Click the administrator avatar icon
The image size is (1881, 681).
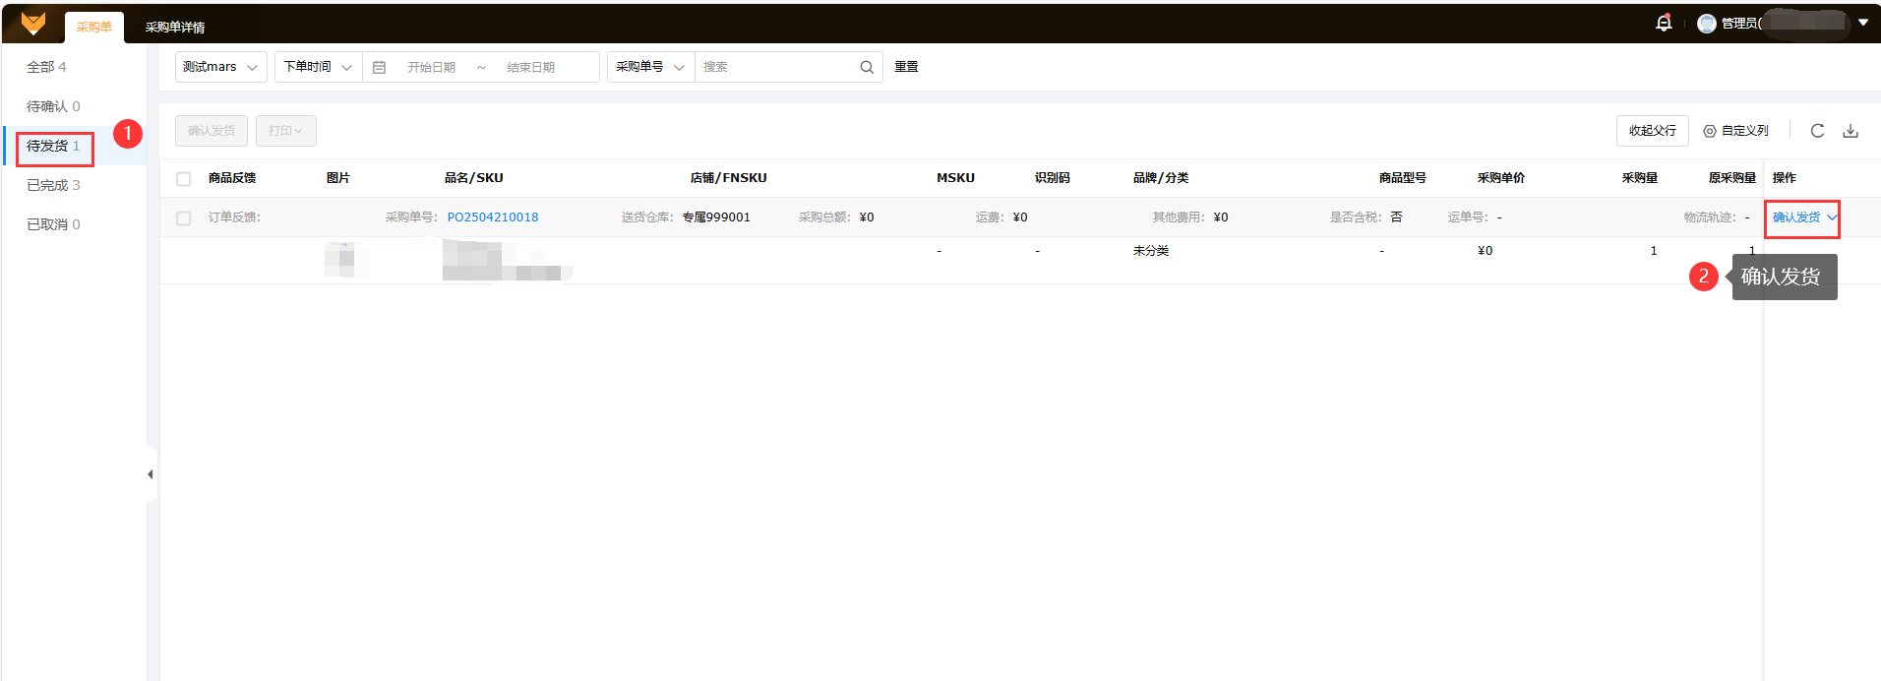[x=1707, y=24]
